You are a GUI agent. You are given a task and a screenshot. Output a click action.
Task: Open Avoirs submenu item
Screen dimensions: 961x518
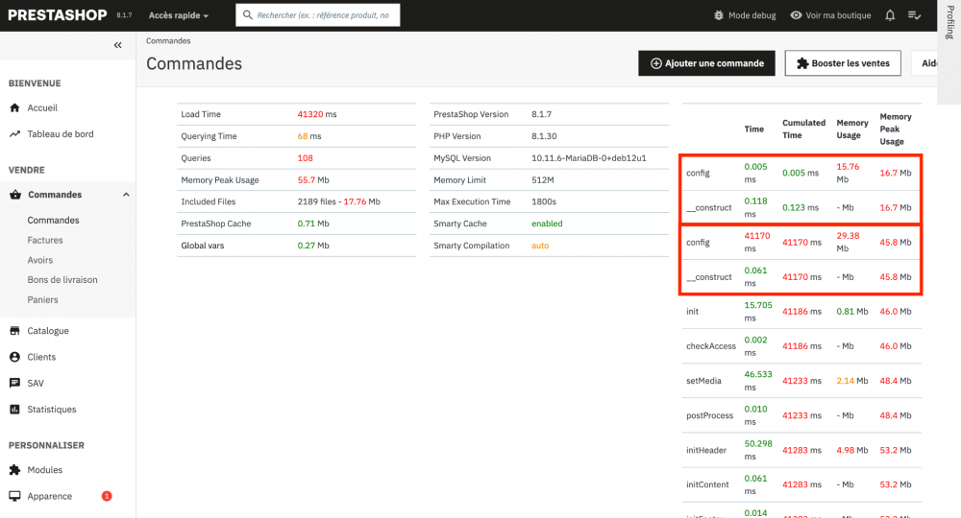coord(39,260)
